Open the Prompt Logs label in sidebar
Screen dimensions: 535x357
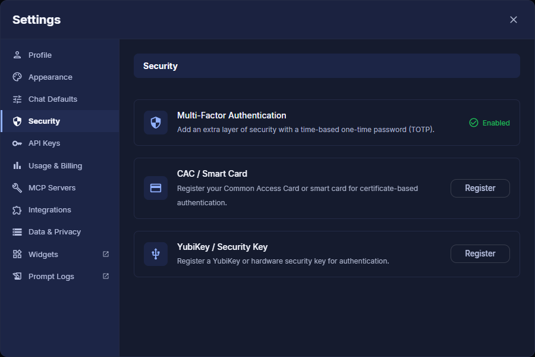tap(51, 276)
